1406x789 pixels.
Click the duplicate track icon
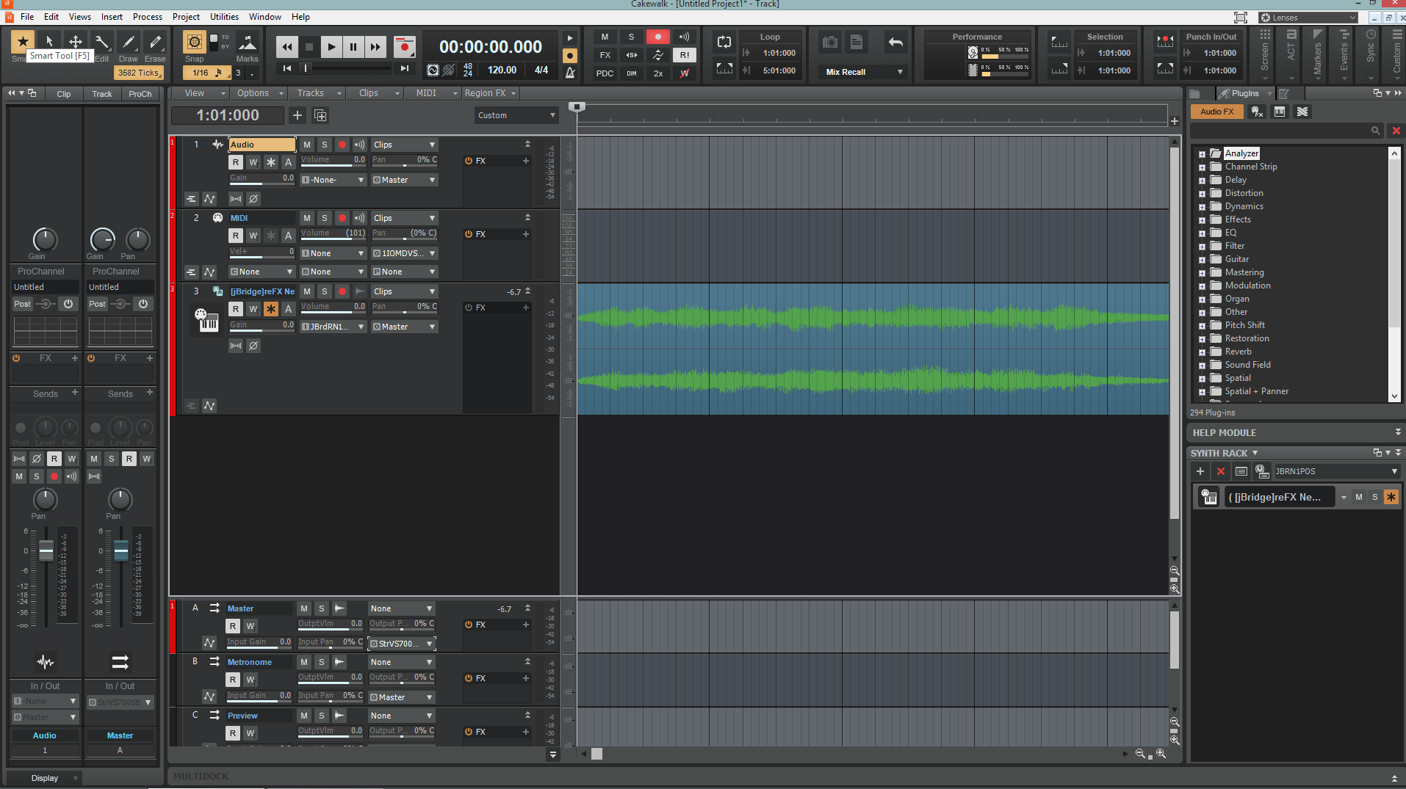320,115
